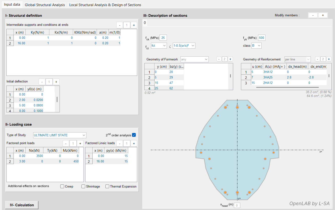335x210 pixels.
Task: Add a Geometry of Reinforcement row
Action: (329, 59)
